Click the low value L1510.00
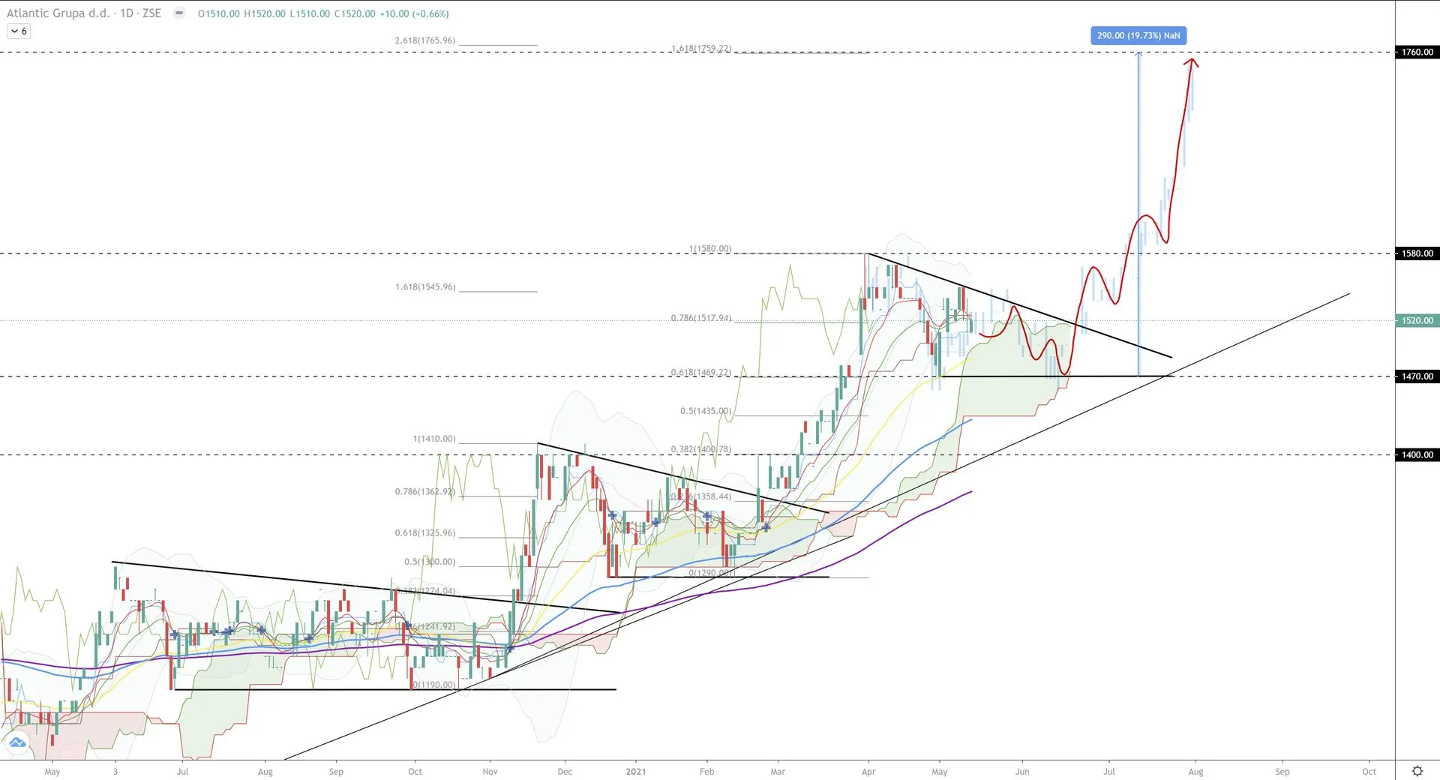The height and width of the screenshot is (780, 1440). click(310, 14)
